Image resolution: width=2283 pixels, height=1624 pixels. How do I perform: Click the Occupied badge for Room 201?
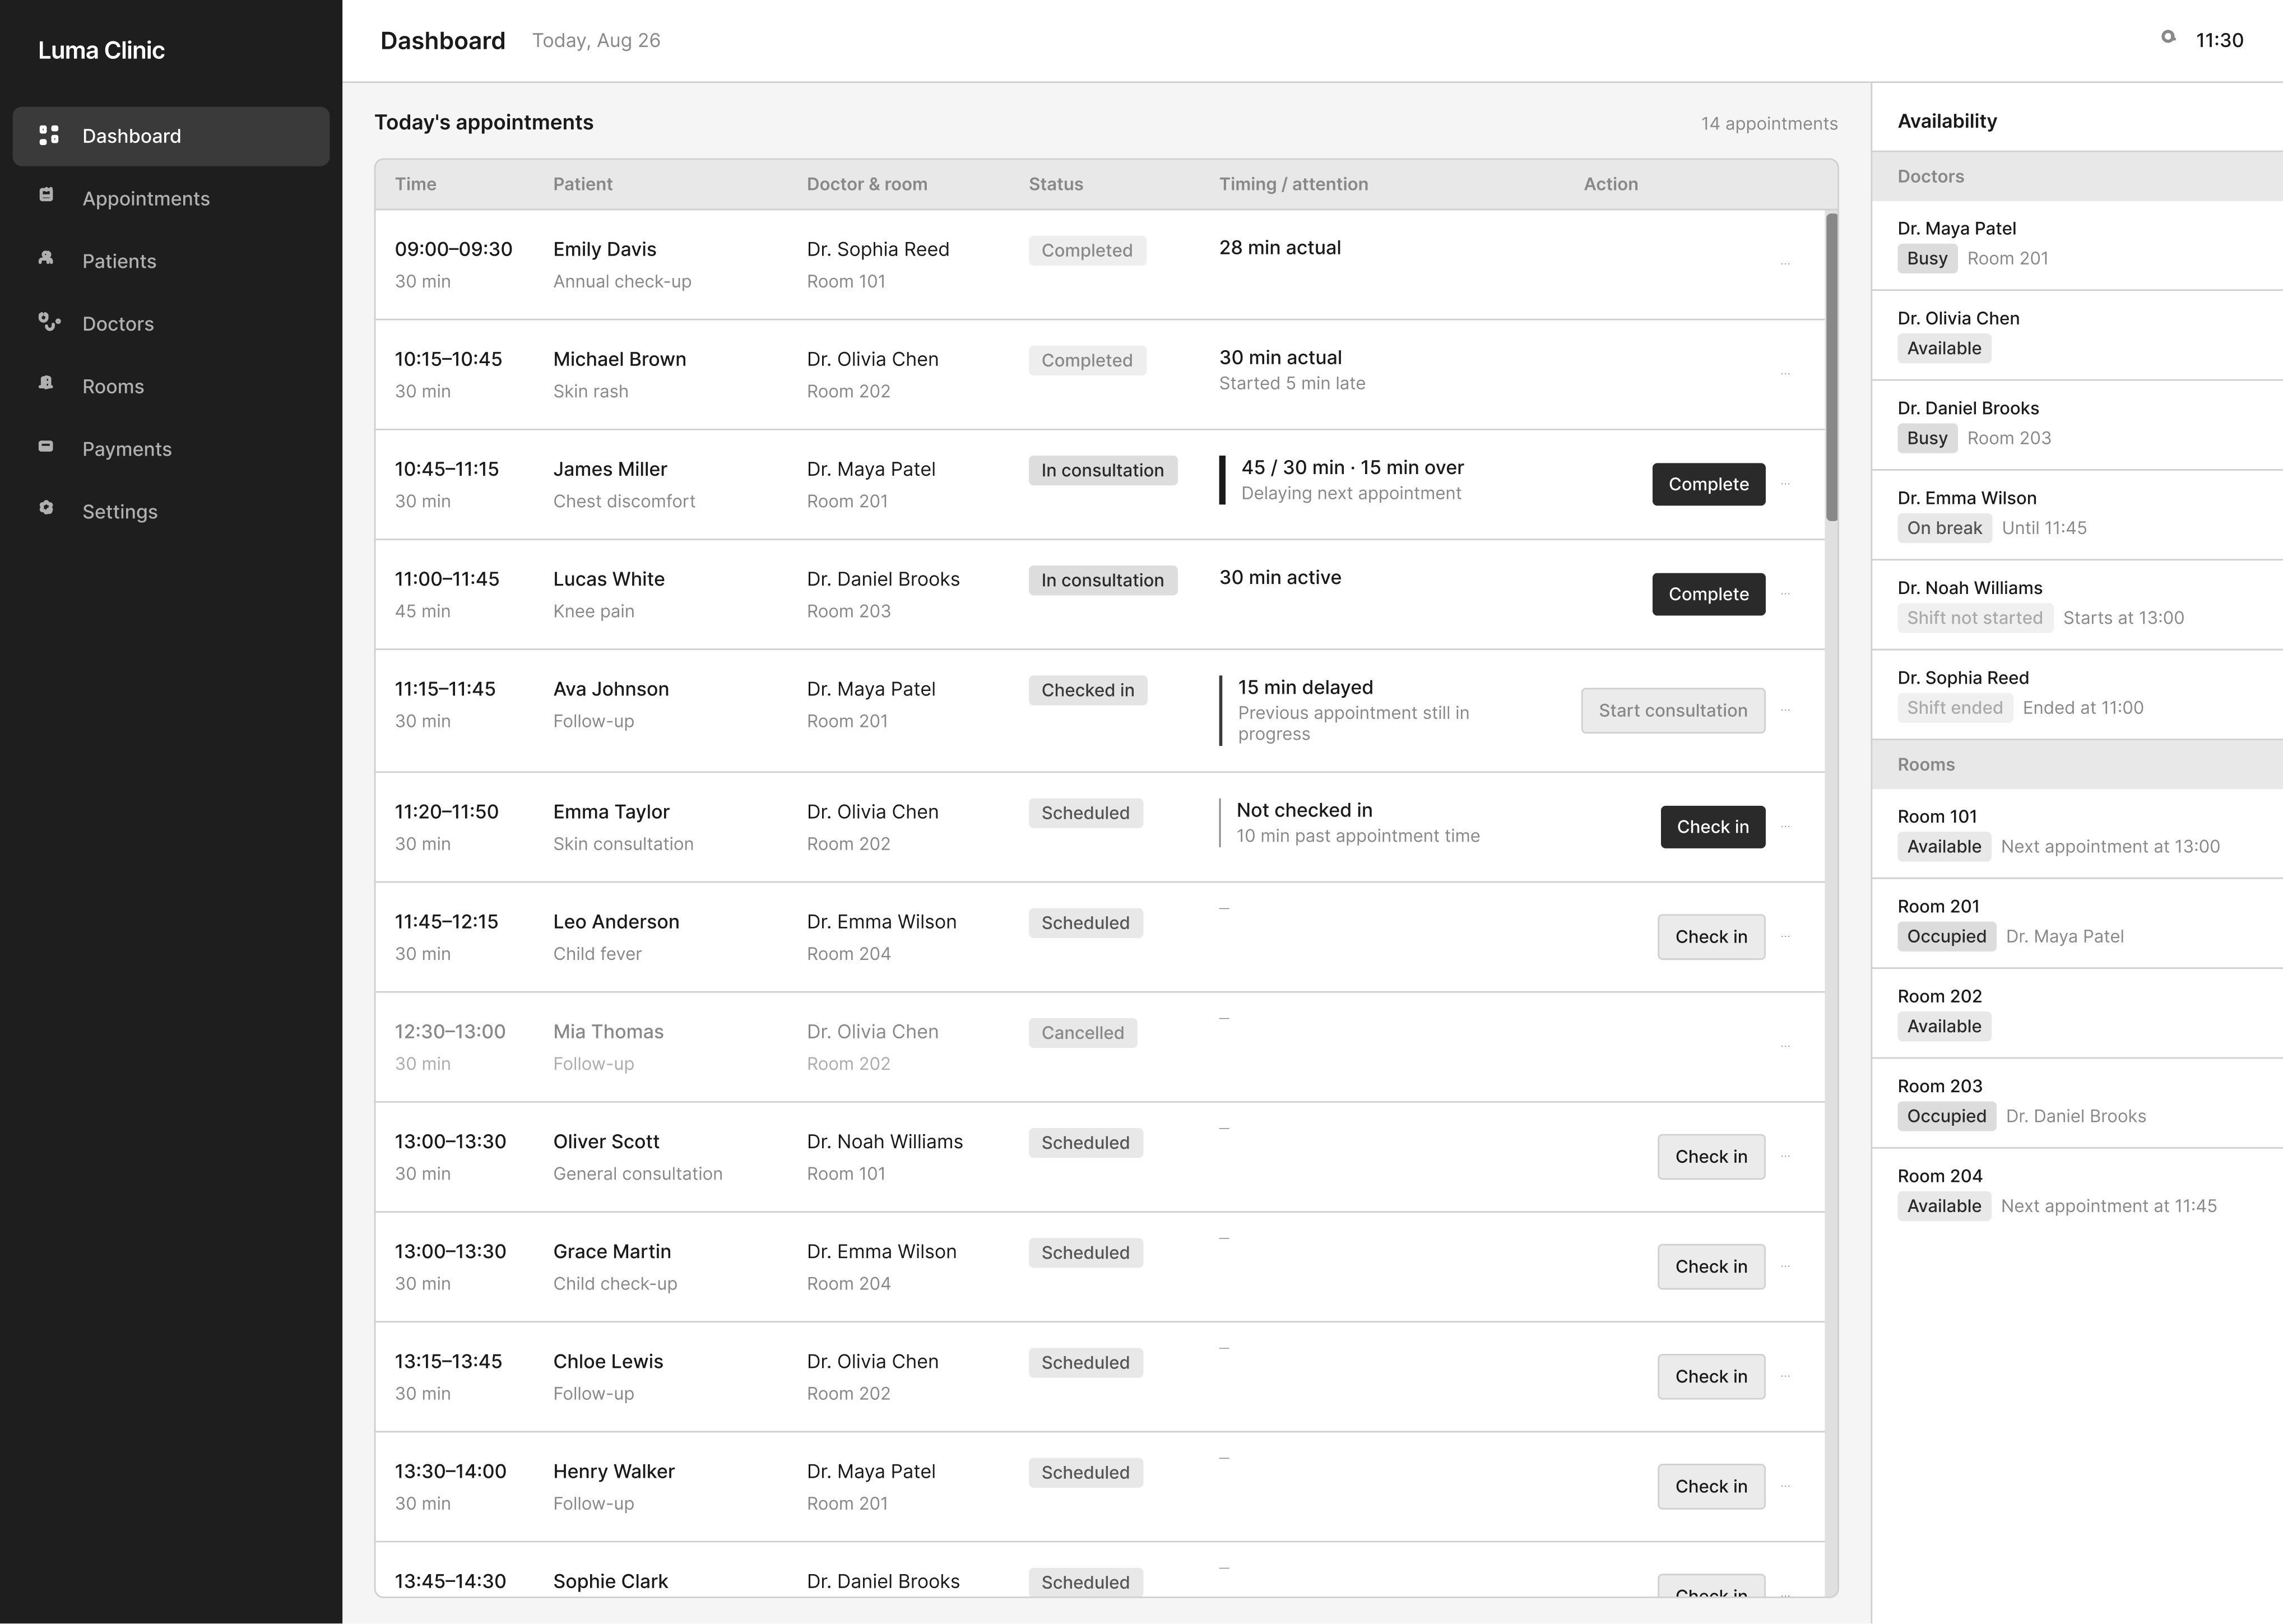click(1946, 936)
